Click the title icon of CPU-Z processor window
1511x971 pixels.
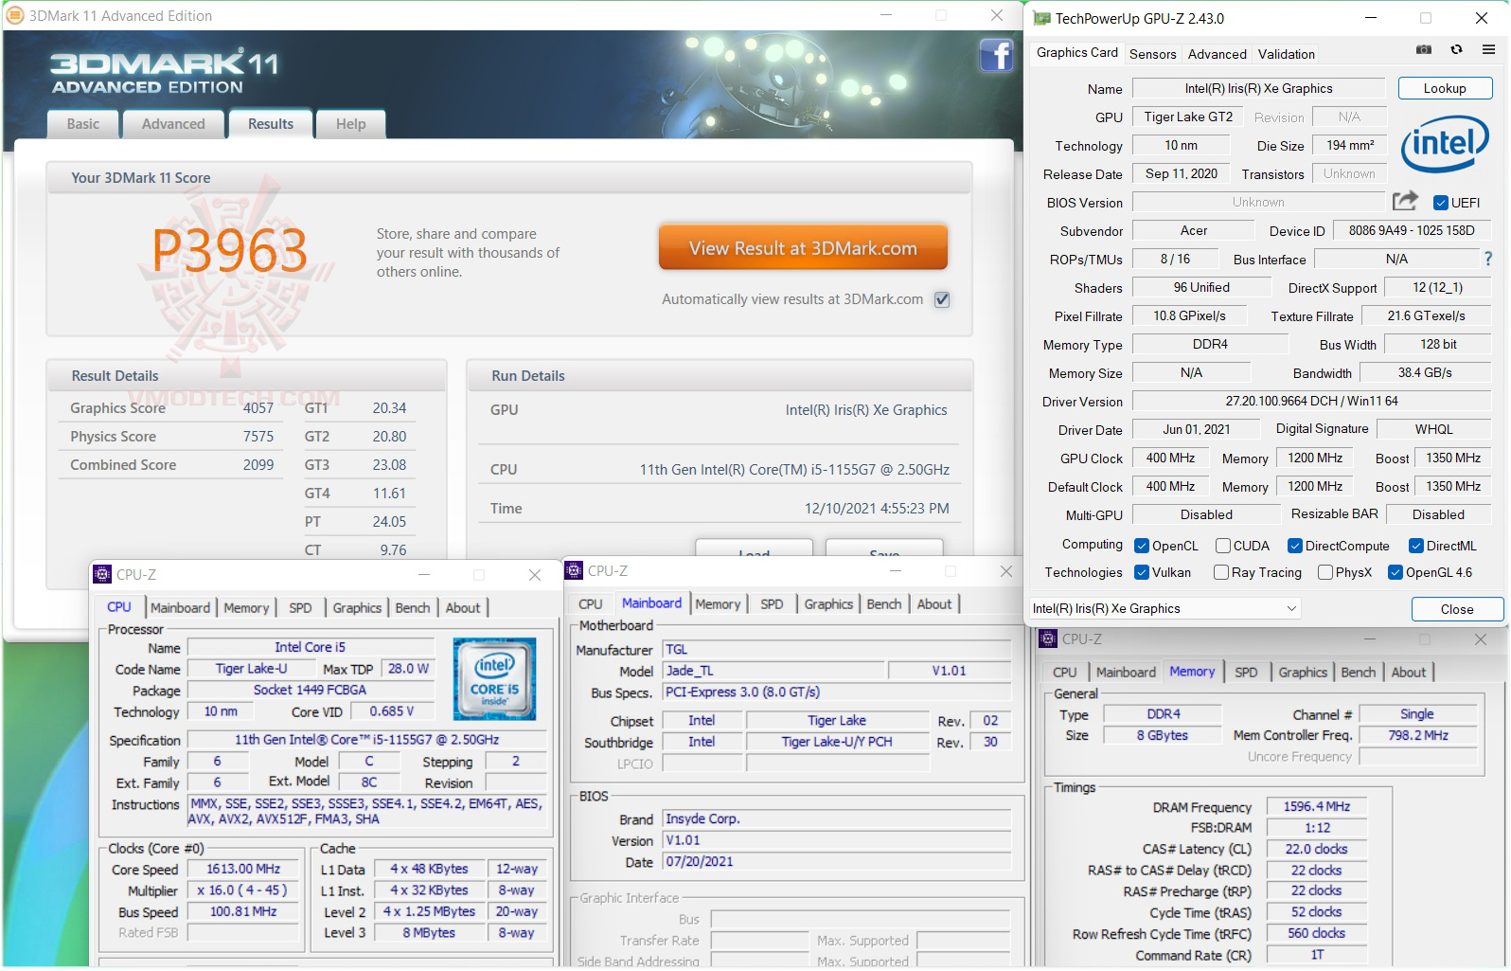[x=102, y=574]
